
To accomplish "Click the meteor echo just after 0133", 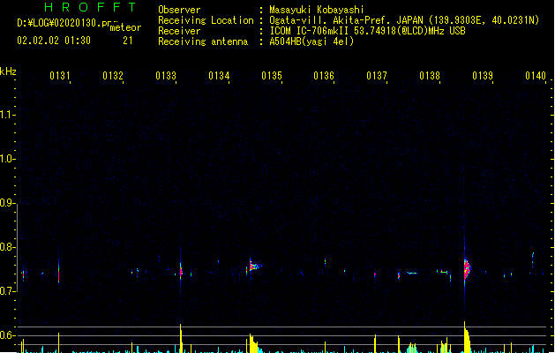I will (181, 272).
